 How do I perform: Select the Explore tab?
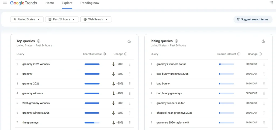[67, 3]
